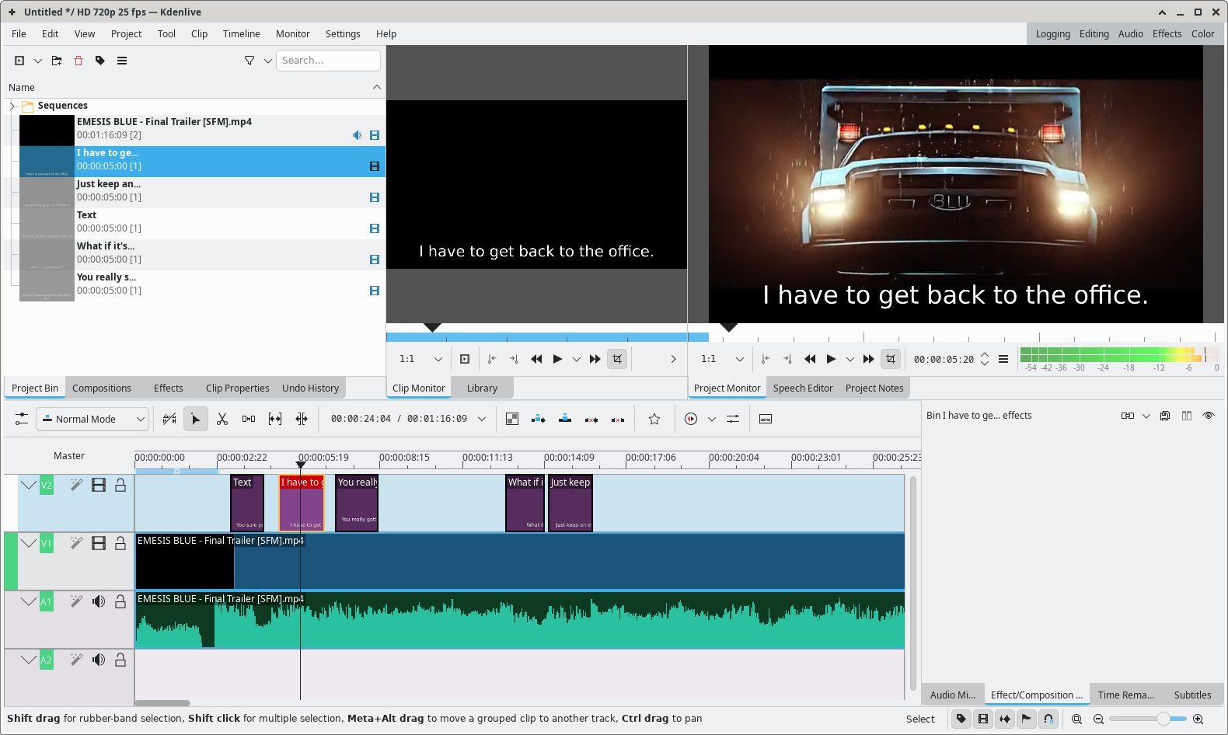
Task: Toggle show video thumbnails in status bar
Action: click(x=983, y=719)
